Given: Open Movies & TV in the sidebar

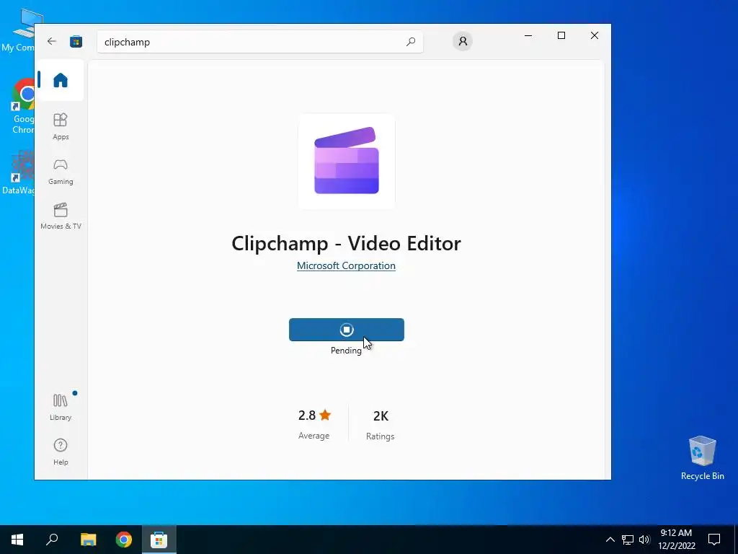Looking at the screenshot, I should click(61, 216).
